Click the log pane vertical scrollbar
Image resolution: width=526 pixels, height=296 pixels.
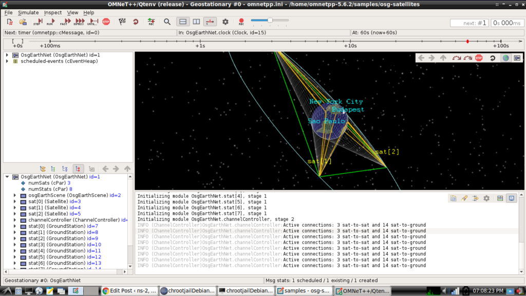521,233
